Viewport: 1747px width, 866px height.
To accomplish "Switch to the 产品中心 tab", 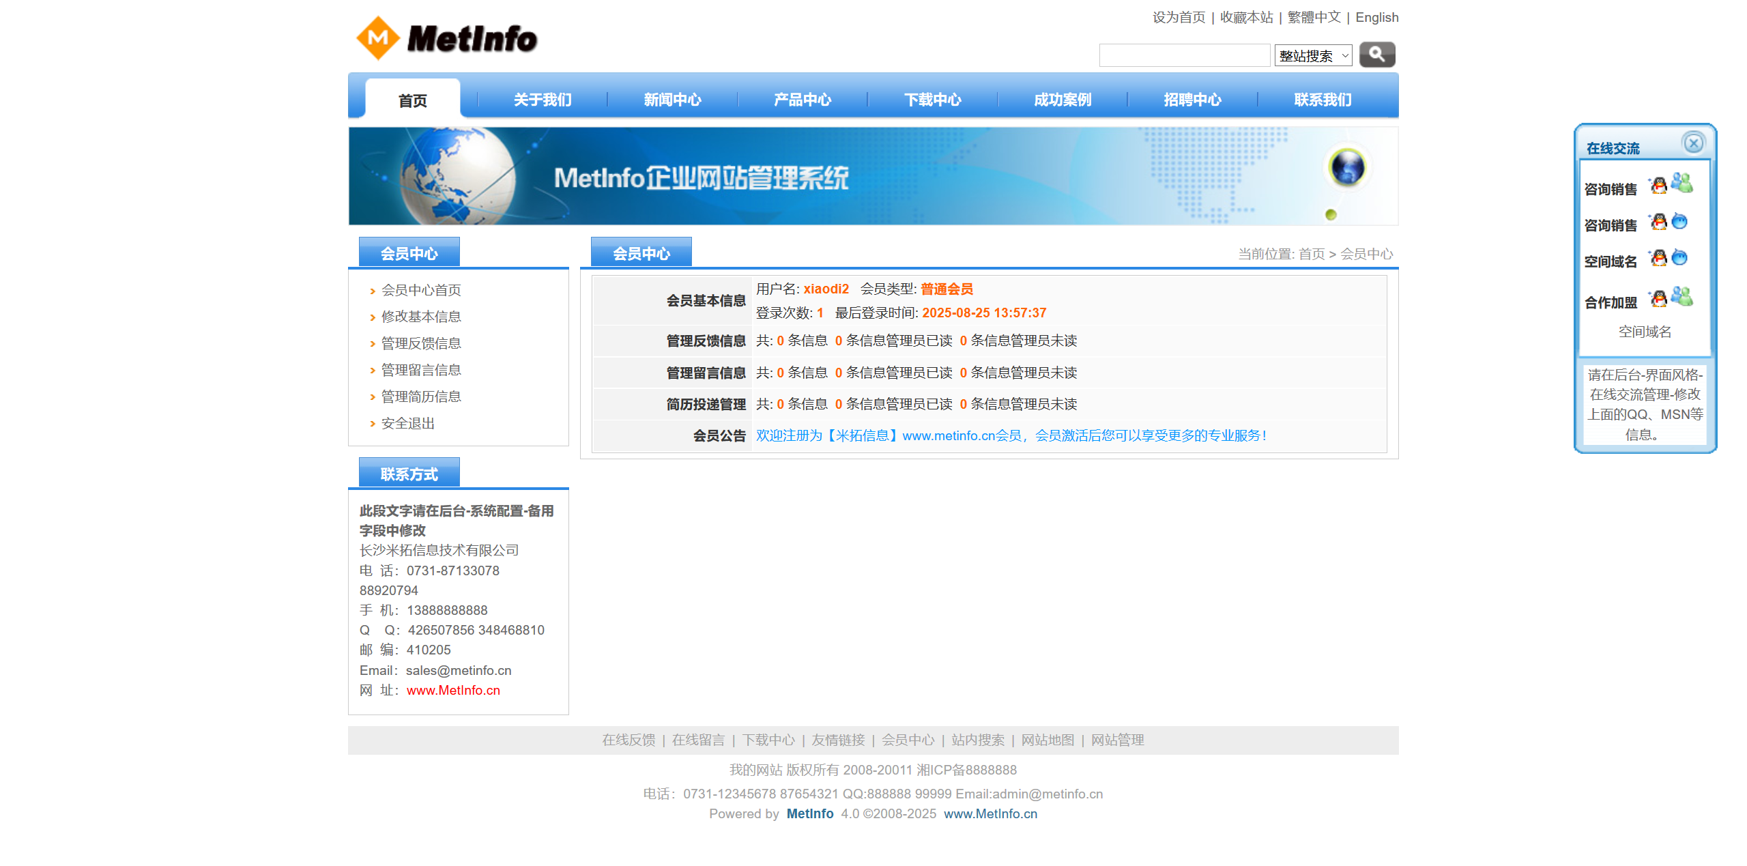I will point(802,100).
